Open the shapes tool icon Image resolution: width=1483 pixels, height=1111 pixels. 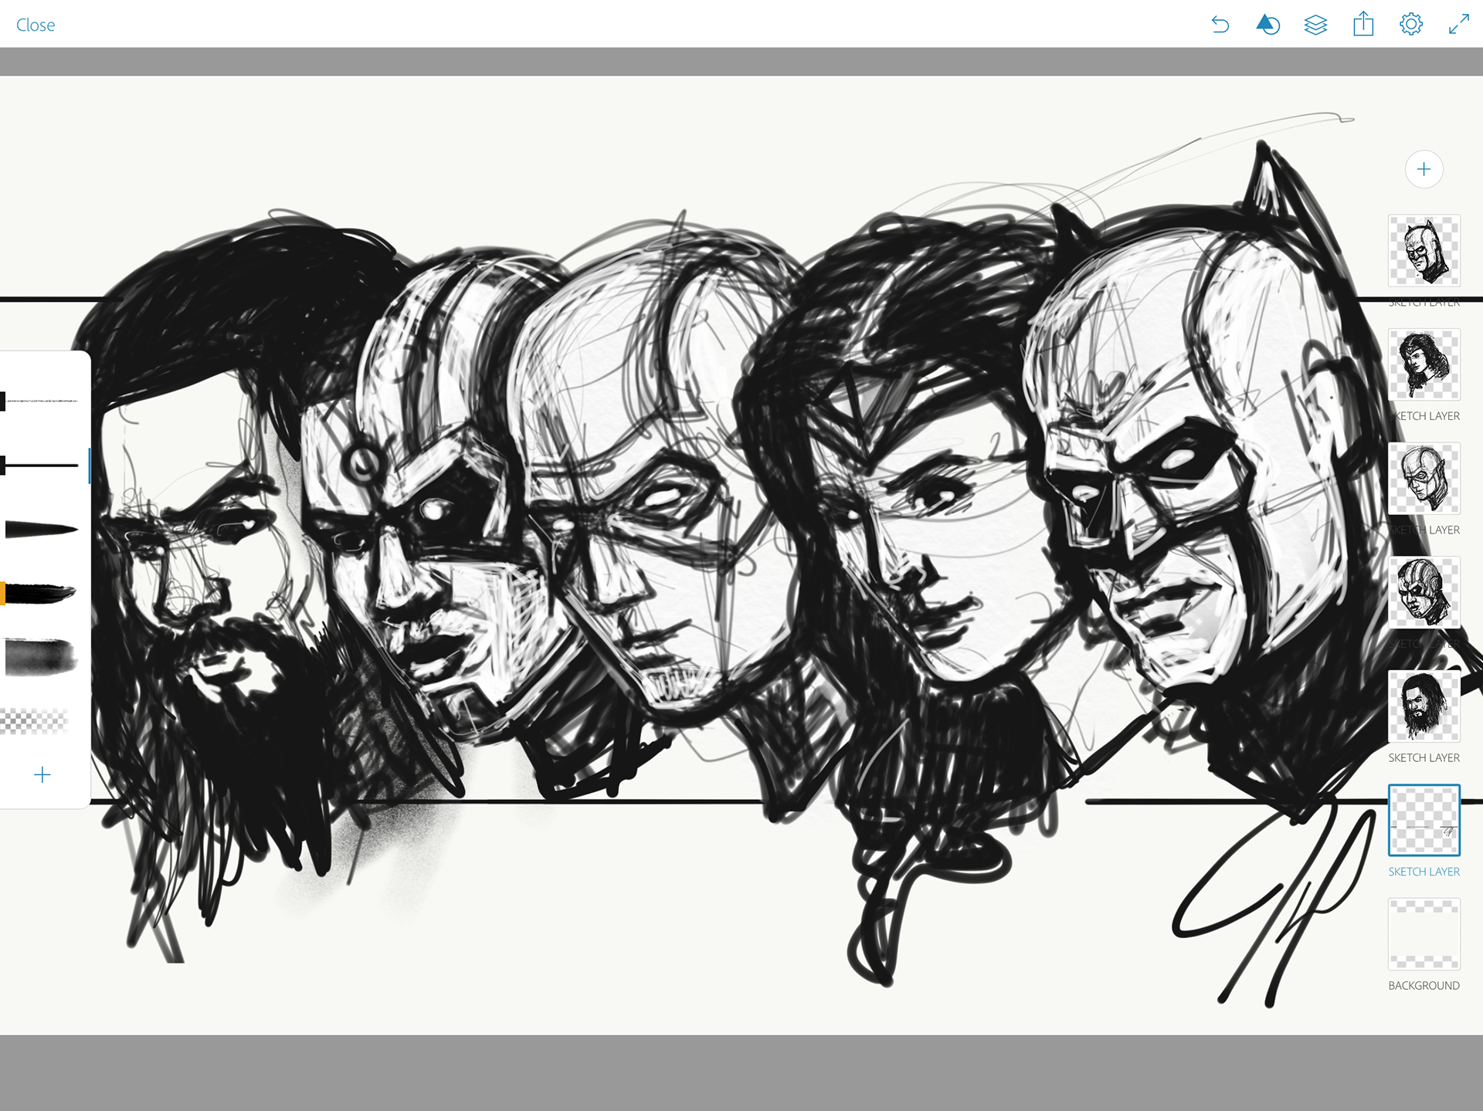coord(1268,25)
